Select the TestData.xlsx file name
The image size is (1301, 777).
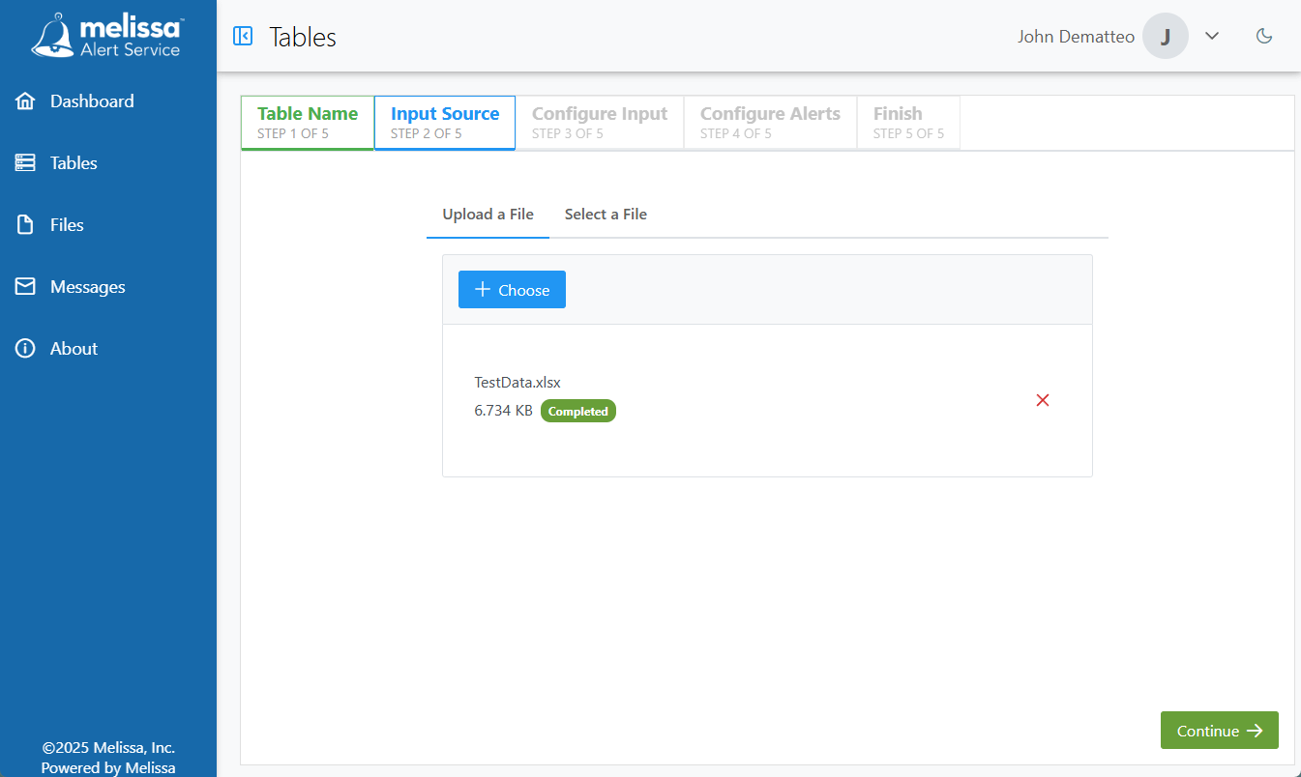(517, 382)
